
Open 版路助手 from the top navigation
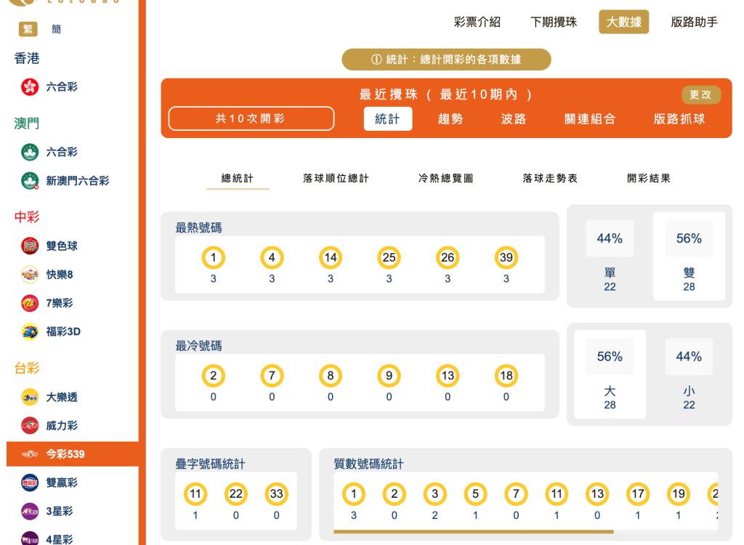pyautogui.click(x=692, y=22)
